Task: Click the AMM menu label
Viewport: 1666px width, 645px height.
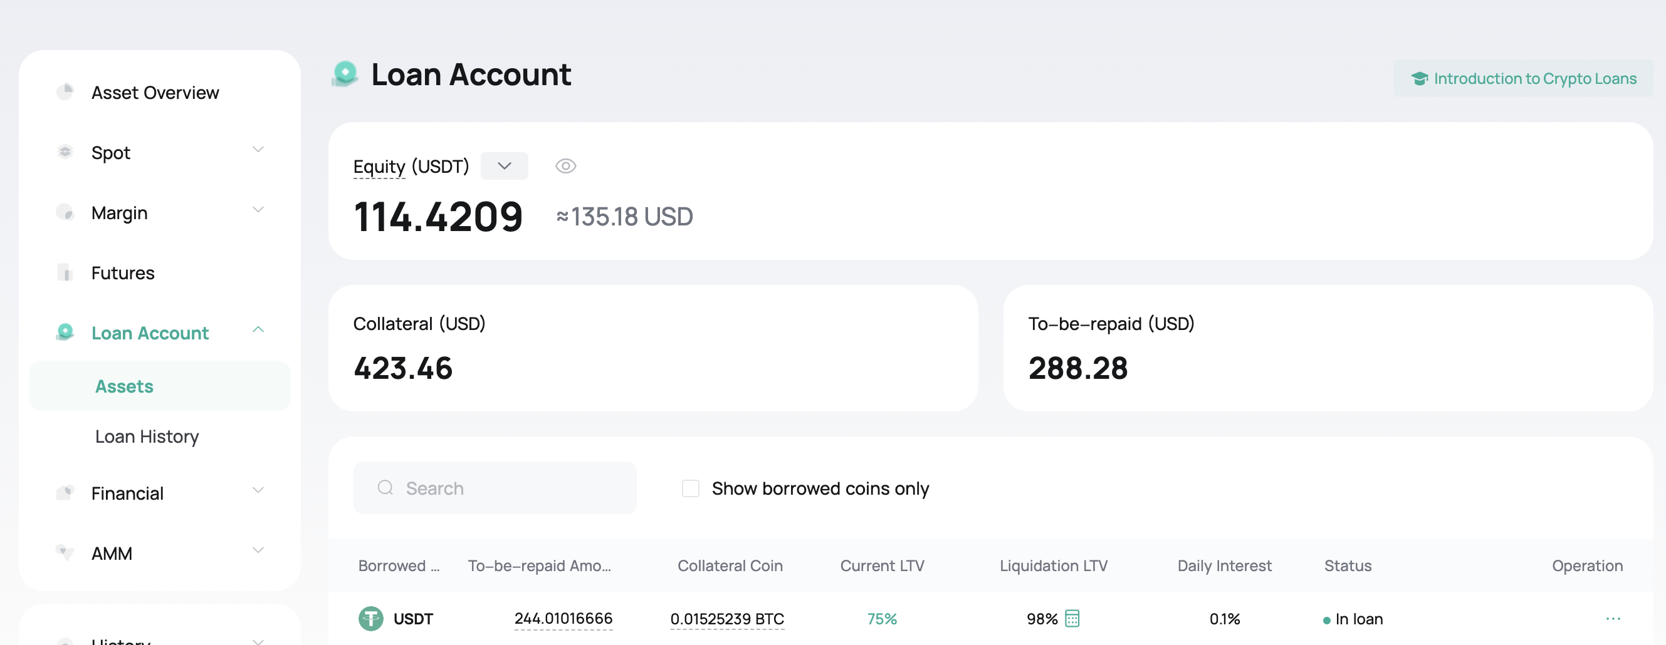Action: click(x=111, y=554)
